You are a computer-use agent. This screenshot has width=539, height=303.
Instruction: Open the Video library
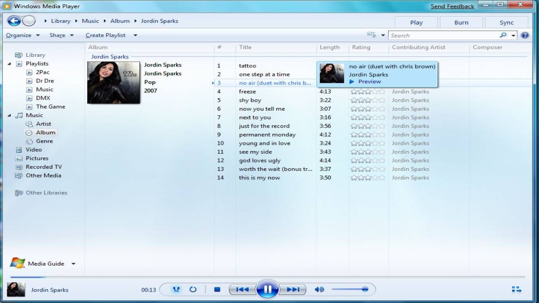[x=34, y=150]
